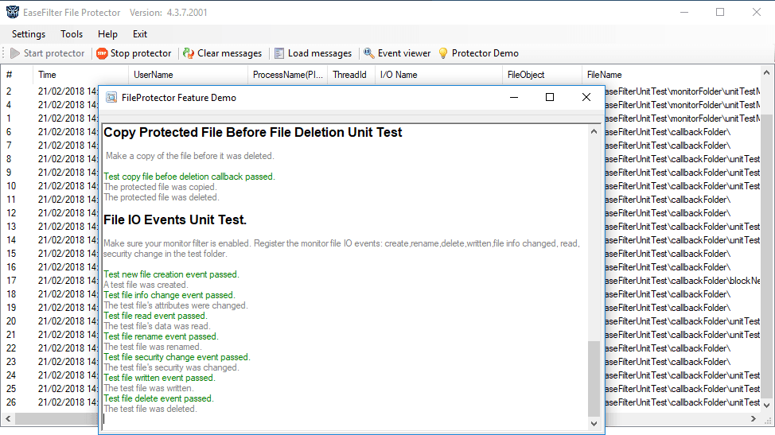Image resolution: width=775 pixels, height=435 pixels.
Task: Click the main list scroll-up arrow
Action: click(766, 72)
